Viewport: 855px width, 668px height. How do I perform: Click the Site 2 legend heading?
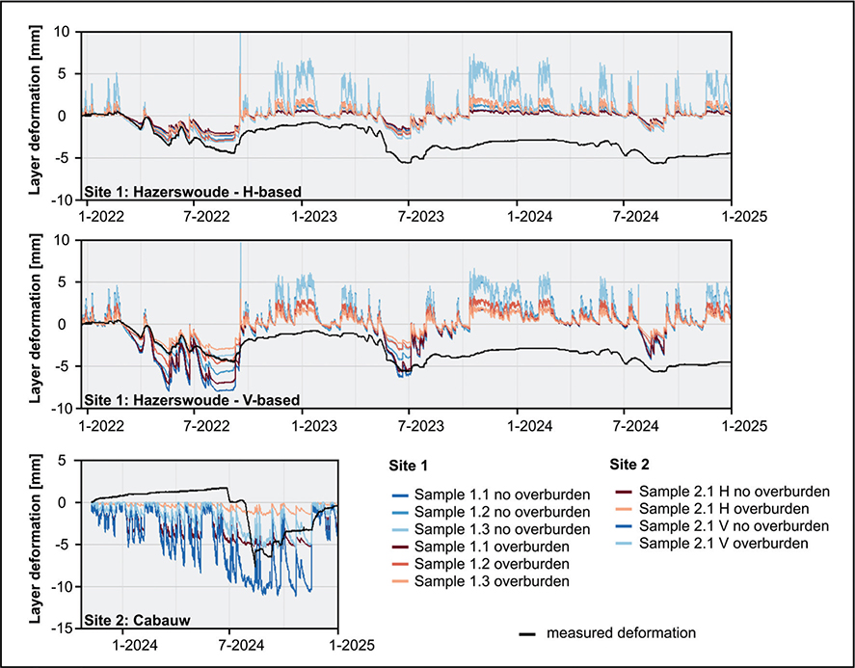click(629, 465)
